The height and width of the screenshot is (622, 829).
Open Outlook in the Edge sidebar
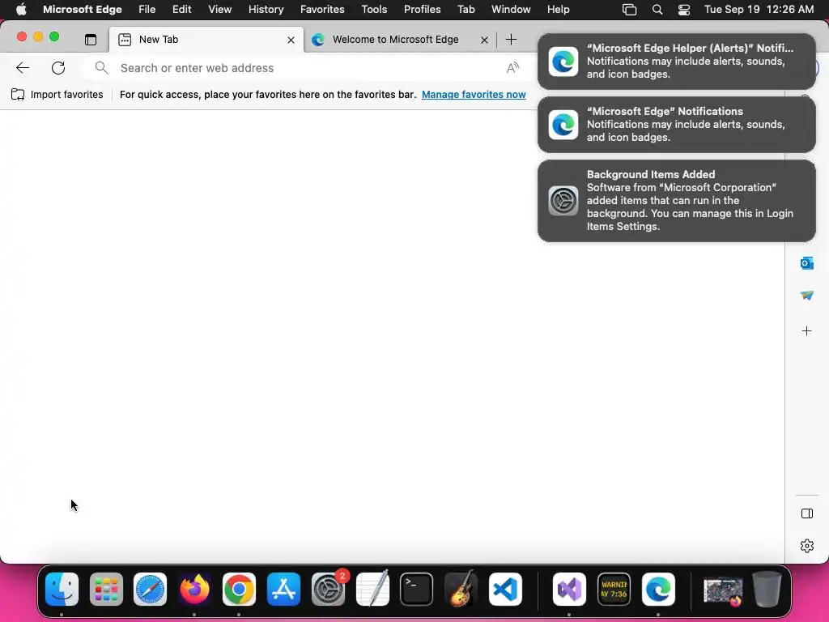[x=807, y=263]
